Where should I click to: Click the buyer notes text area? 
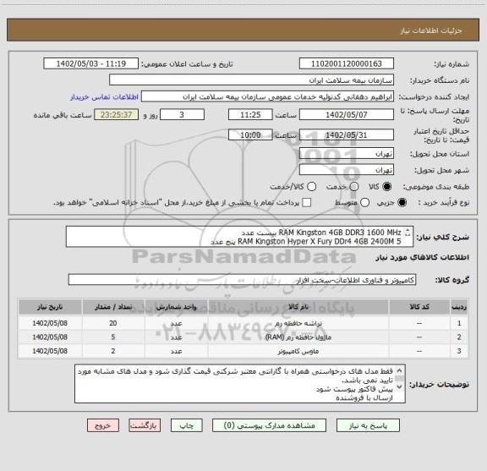tap(240, 384)
